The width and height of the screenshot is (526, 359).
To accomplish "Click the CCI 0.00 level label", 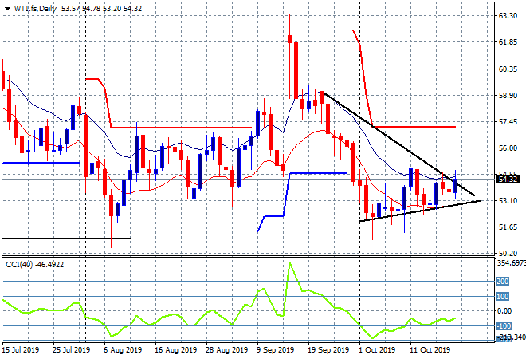I will [504, 311].
